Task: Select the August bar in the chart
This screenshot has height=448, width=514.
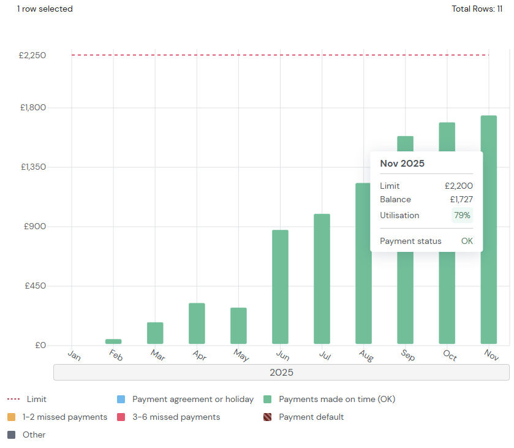Action: pyautogui.click(x=363, y=264)
